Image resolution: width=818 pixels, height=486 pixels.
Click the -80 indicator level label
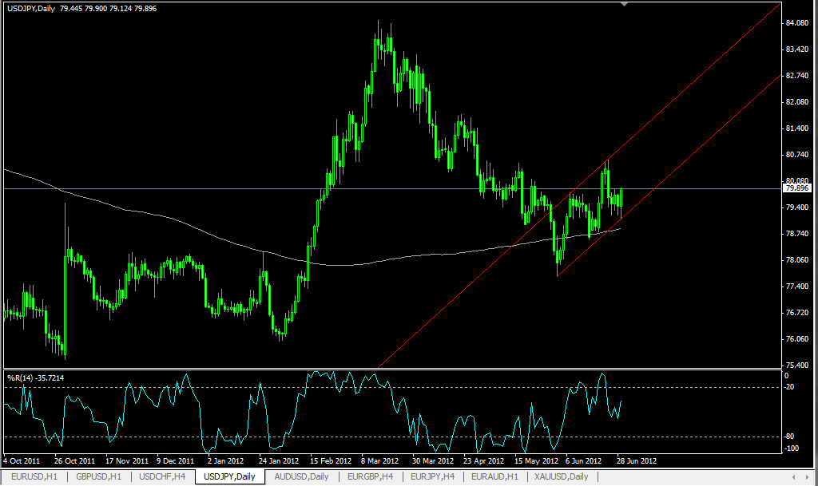[x=790, y=437]
